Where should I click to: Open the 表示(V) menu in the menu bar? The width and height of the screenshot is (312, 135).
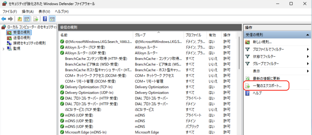coord(44,11)
